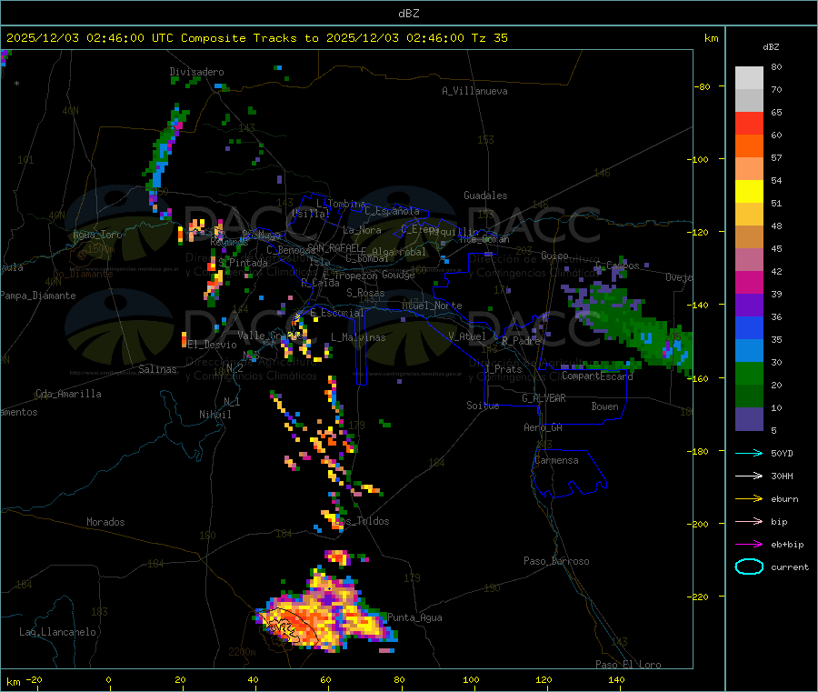Click the cyan 50YD track arrow in legend

749,453
